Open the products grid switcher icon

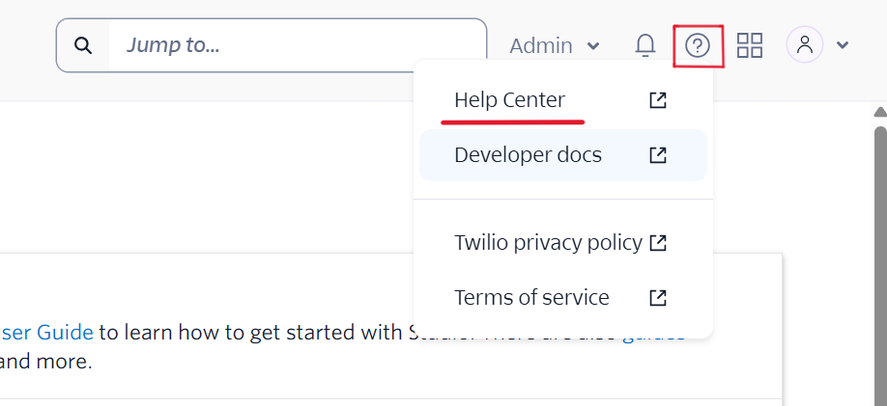pyautogui.click(x=750, y=45)
